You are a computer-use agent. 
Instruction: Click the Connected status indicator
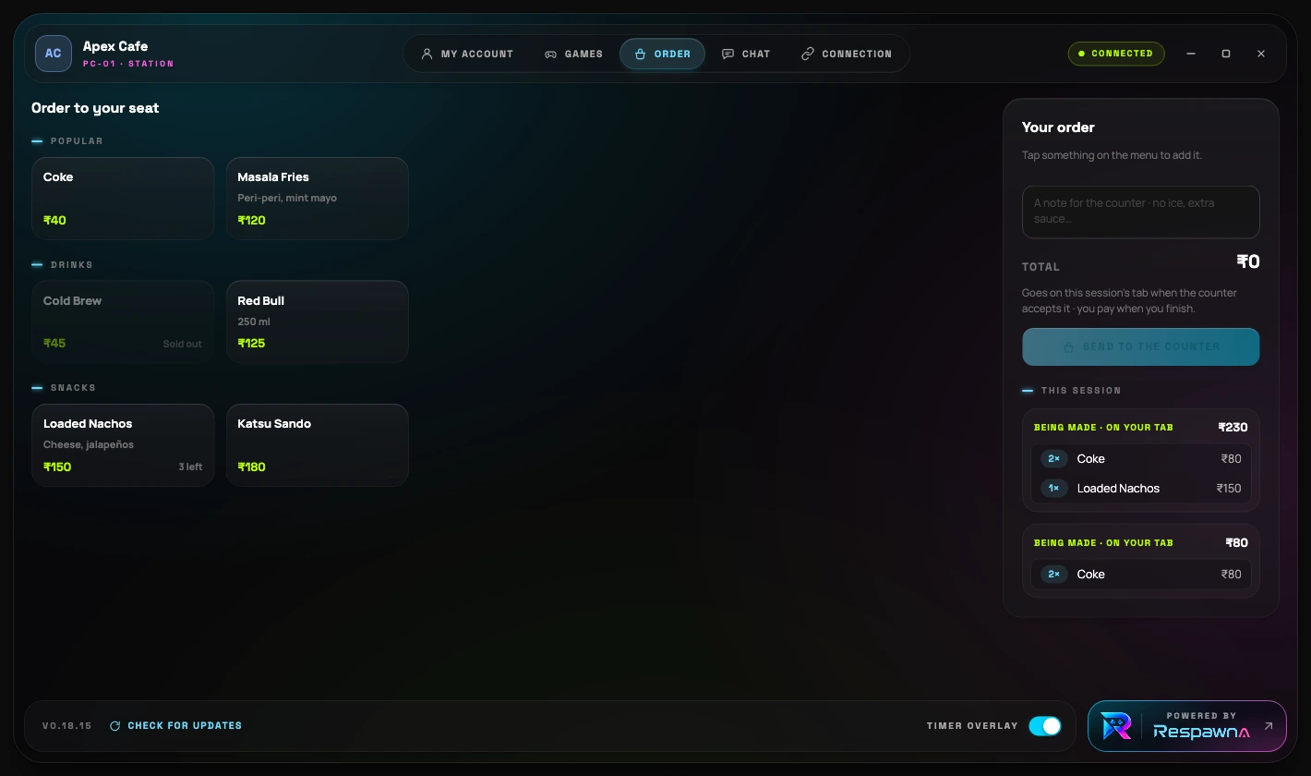pos(1116,54)
